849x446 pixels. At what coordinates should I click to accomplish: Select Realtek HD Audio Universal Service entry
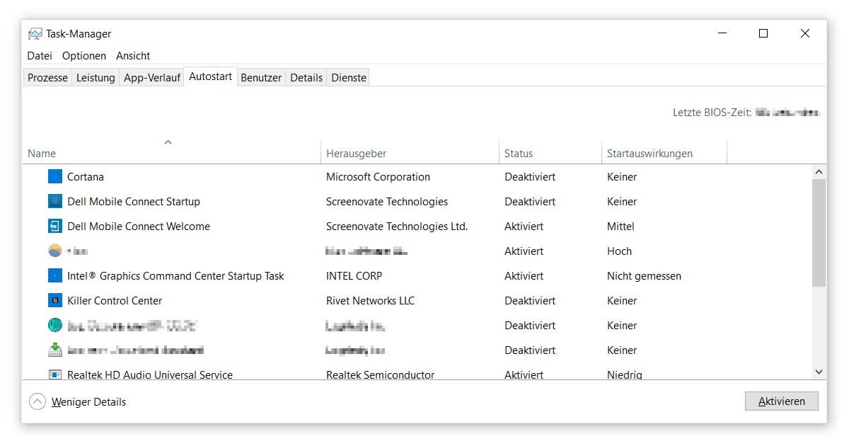tap(150, 374)
